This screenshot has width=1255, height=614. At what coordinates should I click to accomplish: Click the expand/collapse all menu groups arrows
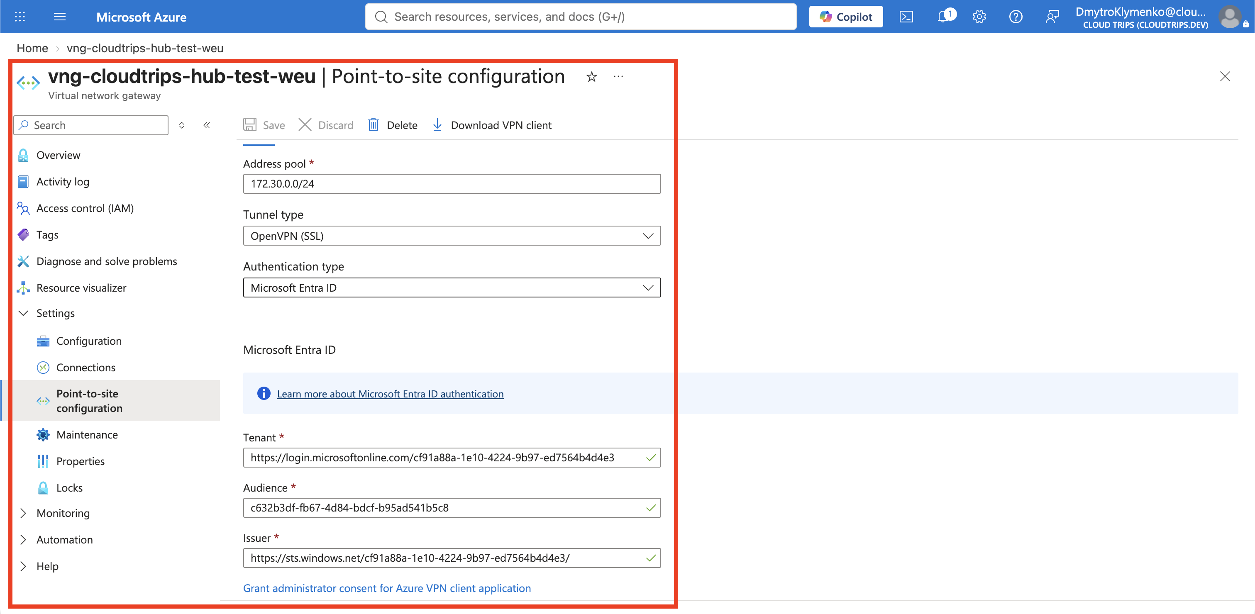pyautogui.click(x=182, y=125)
